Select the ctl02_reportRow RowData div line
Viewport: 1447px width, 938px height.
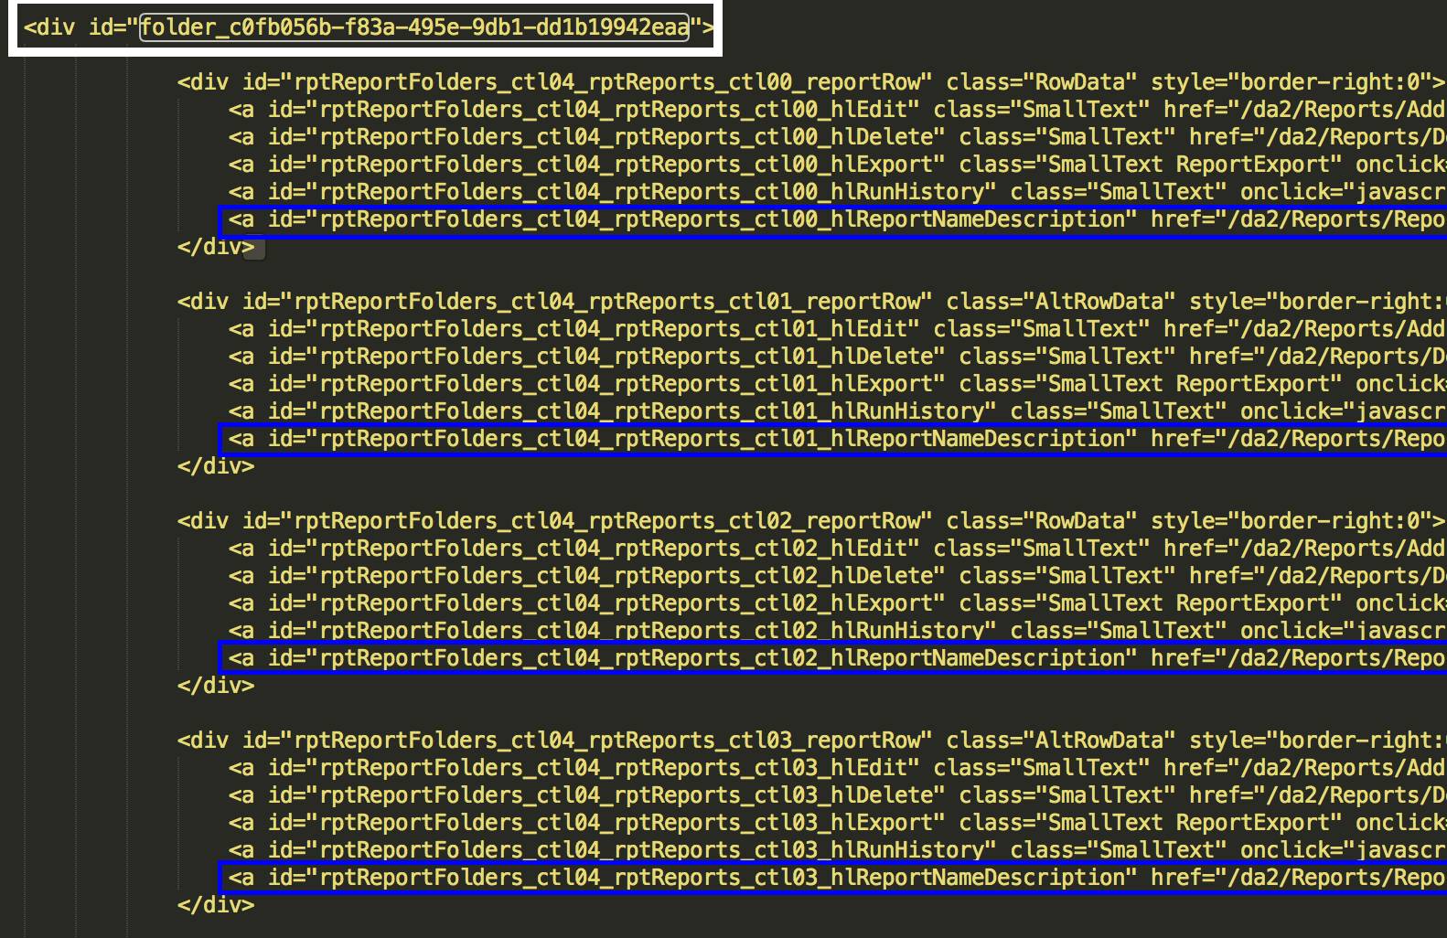pyautogui.click(x=811, y=521)
